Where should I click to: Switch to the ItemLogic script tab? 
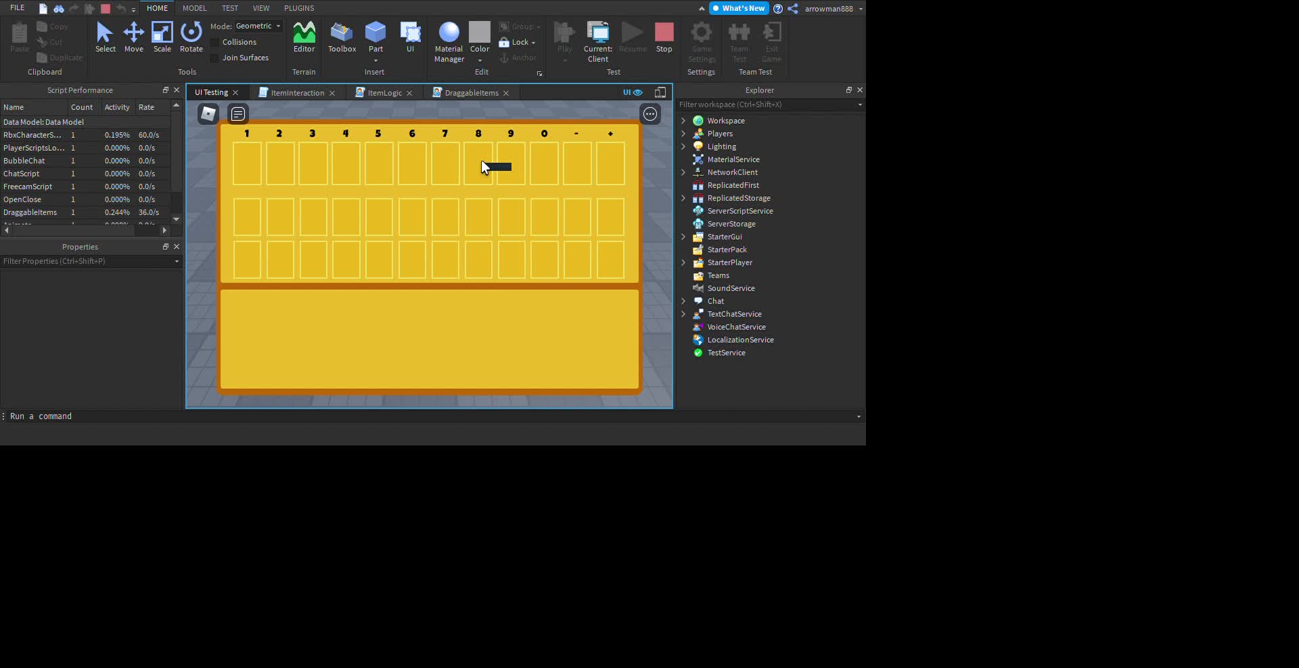384,93
